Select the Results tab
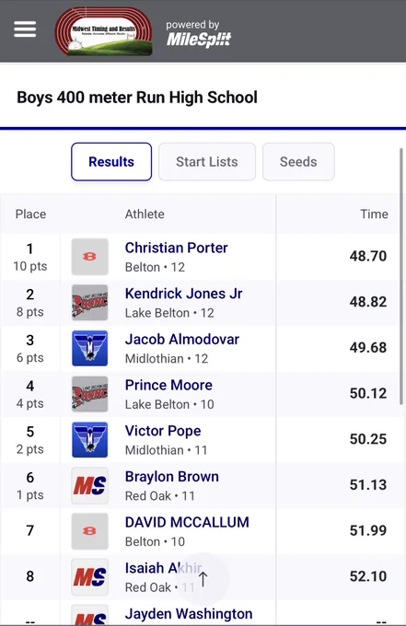The width and height of the screenshot is (406, 626). [x=111, y=162]
